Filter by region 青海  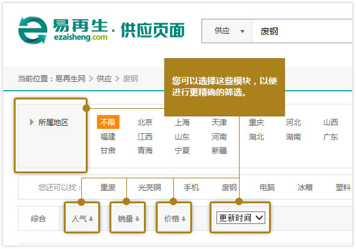pyautogui.click(x=145, y=150)
